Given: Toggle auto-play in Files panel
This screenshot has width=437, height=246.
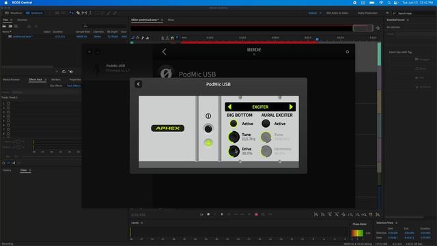Looking at the screenshot, I should pos(71,72).
